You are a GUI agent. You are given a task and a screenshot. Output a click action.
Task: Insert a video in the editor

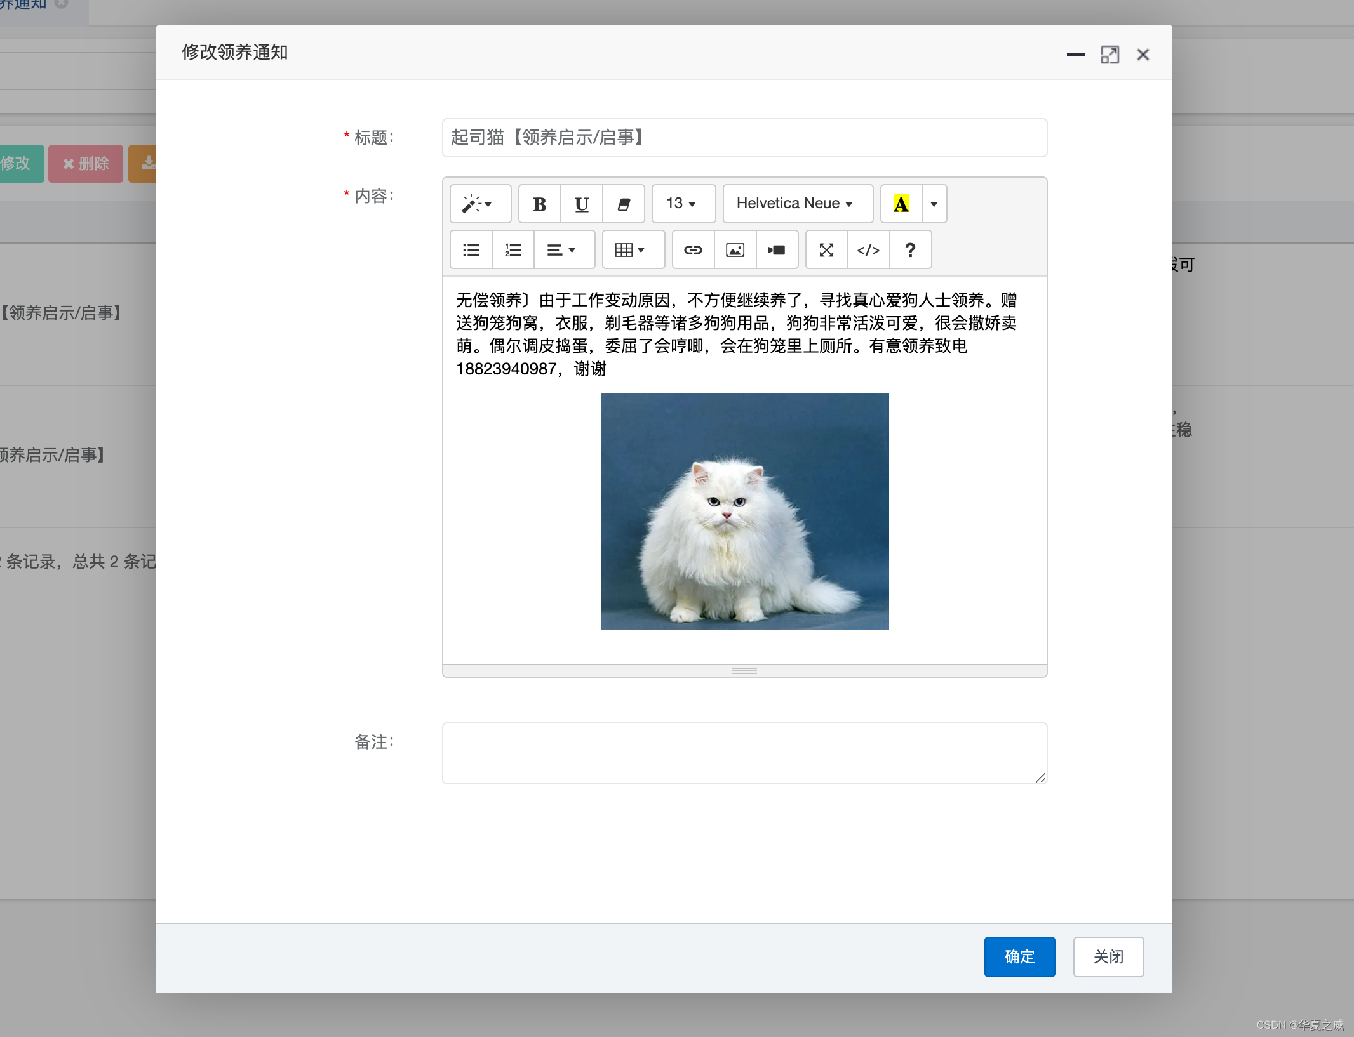[x=777, y=249]
